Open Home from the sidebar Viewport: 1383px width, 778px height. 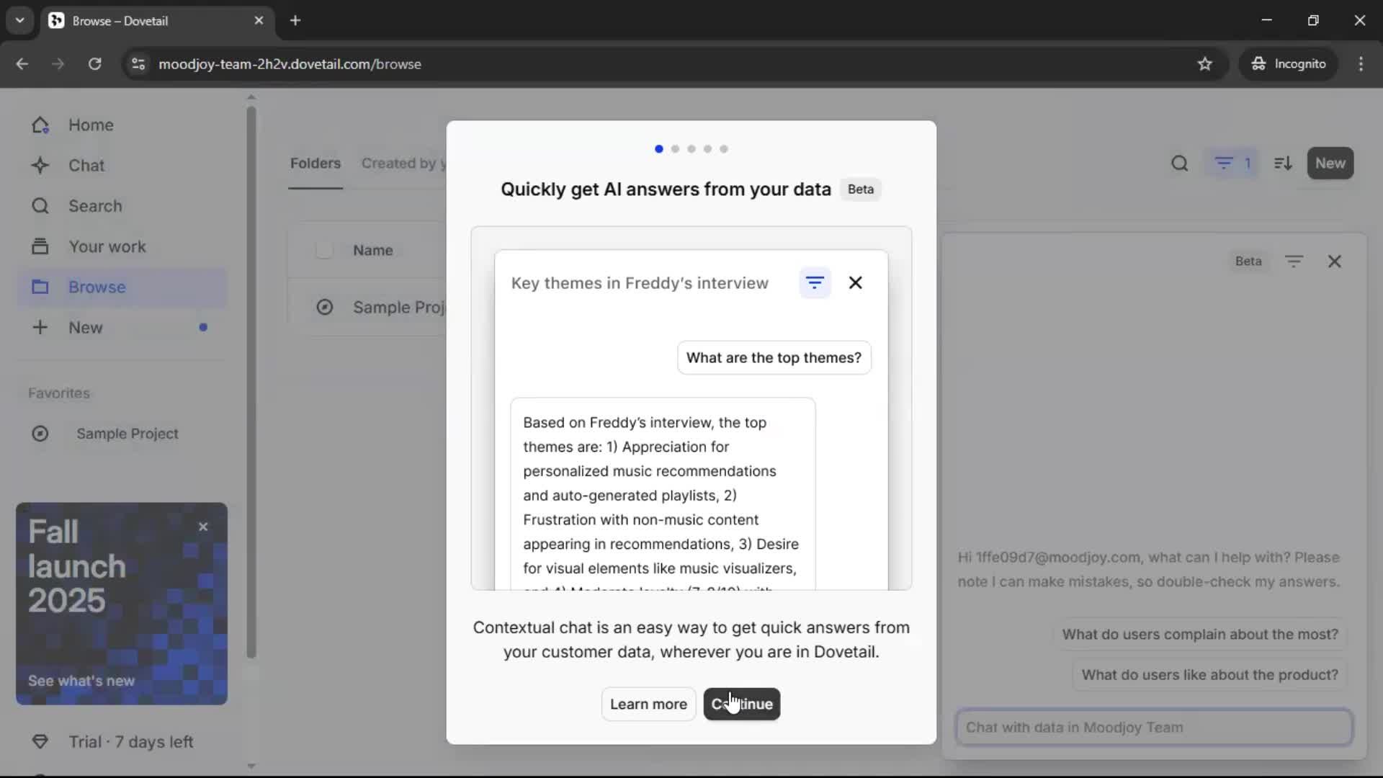(90, 125)
